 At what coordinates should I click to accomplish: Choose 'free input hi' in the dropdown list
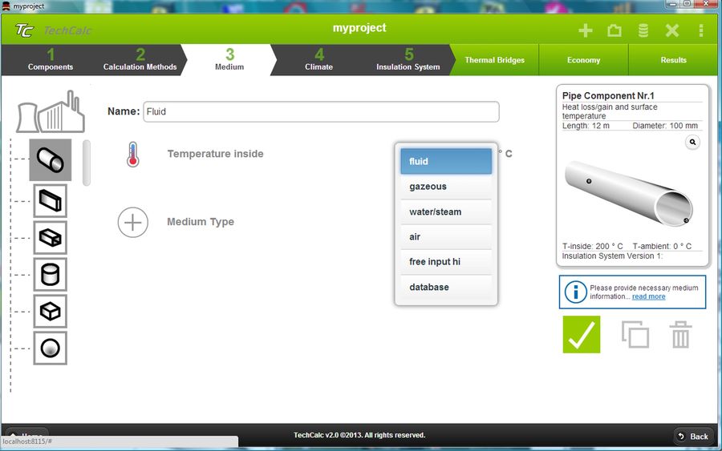pyautogui.click(x=446, y=262)
